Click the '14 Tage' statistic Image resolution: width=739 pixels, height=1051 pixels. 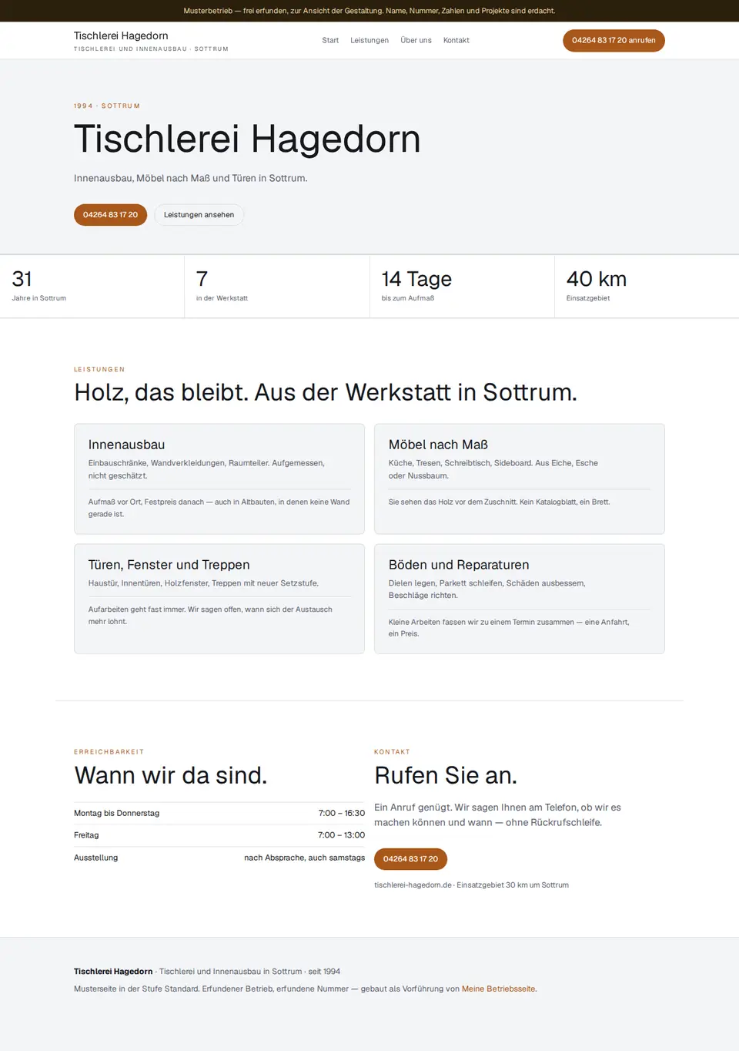pos(416,279)
